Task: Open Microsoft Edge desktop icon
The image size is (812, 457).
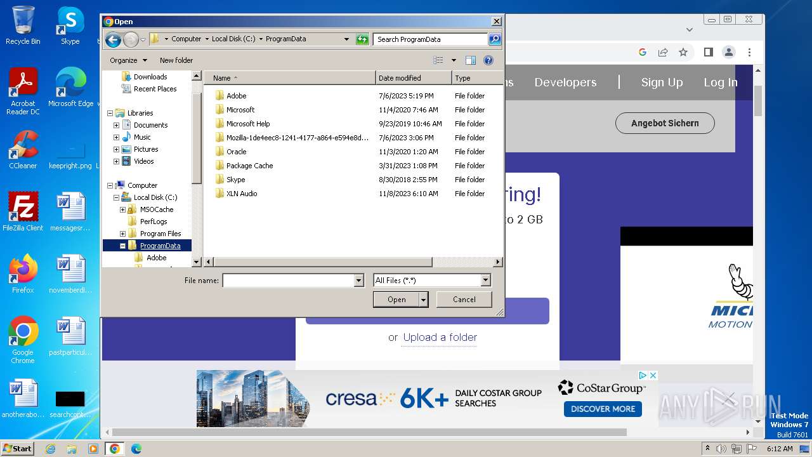Action: coord(70,88)
